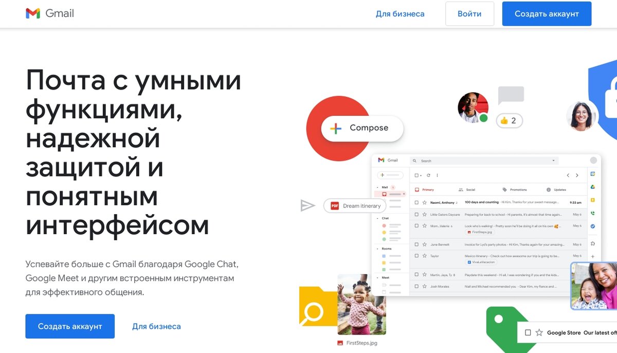Star the email from Taylor

tap(425, 255)
